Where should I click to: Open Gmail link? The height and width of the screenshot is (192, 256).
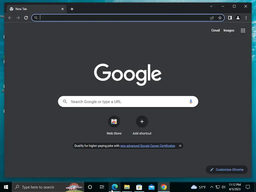[x=215, y=30]
